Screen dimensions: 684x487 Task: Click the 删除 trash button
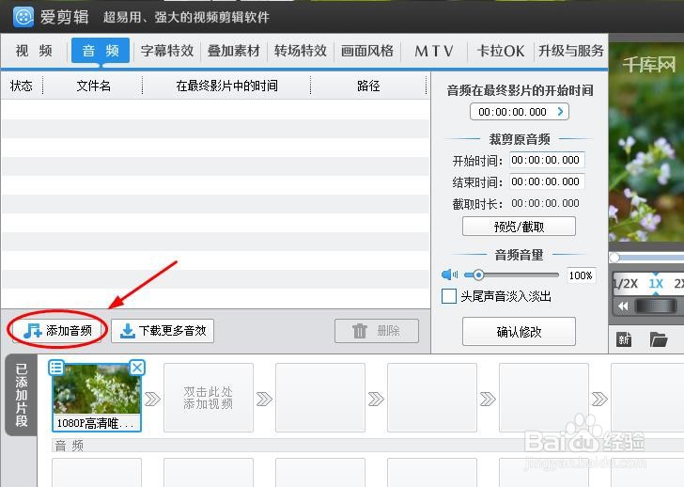click(377, 330)
